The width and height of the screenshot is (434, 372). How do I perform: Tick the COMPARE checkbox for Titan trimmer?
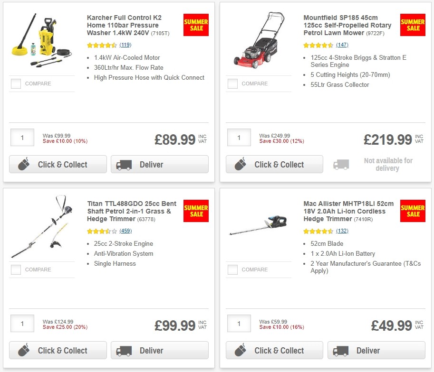point(15,270)
